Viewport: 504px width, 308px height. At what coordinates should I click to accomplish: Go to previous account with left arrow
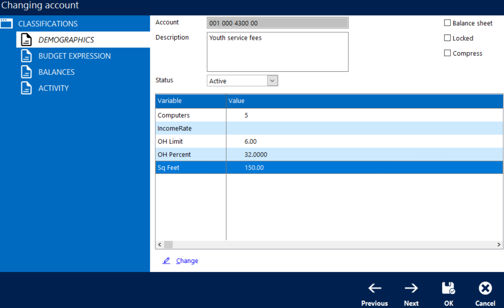[374, 288]
